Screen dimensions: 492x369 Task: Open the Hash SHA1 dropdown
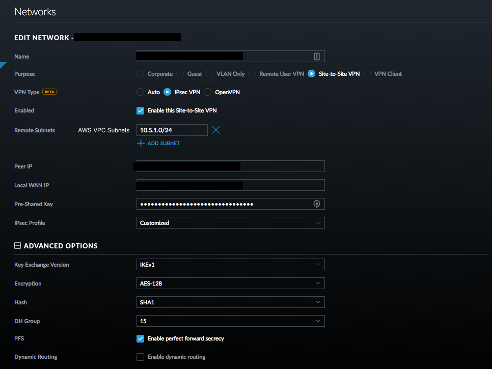coord(230,302)
